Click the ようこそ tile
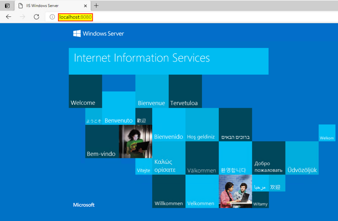Image resolution: width=338 pixels, height=221 pixels. point(94,116)
